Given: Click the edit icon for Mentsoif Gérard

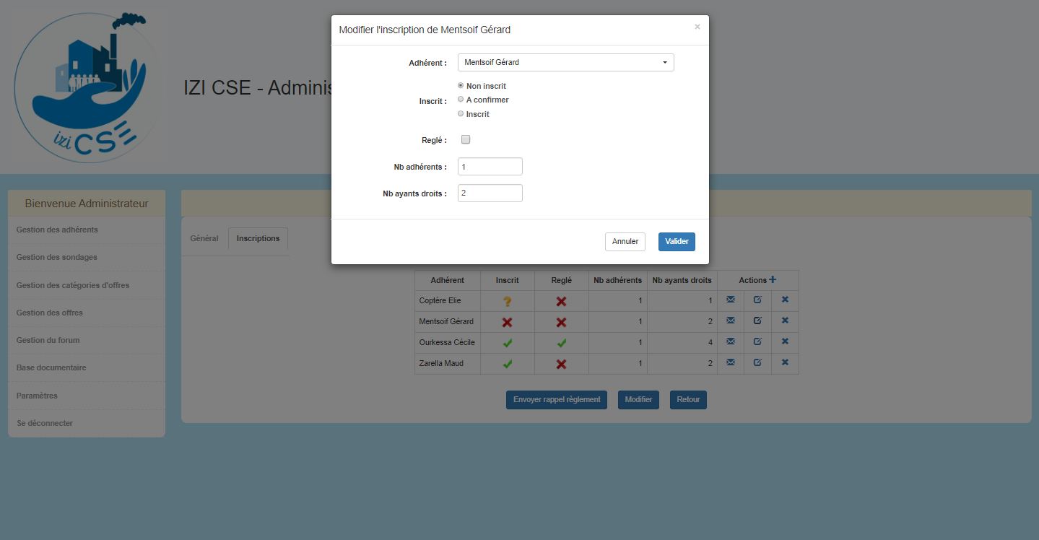Looking at the screenshot, I should [x=757, y=321].
